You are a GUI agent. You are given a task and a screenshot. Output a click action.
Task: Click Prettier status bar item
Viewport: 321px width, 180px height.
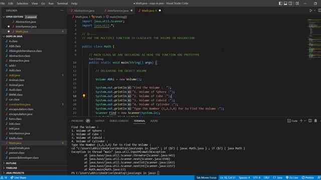[x=307, y=178]
